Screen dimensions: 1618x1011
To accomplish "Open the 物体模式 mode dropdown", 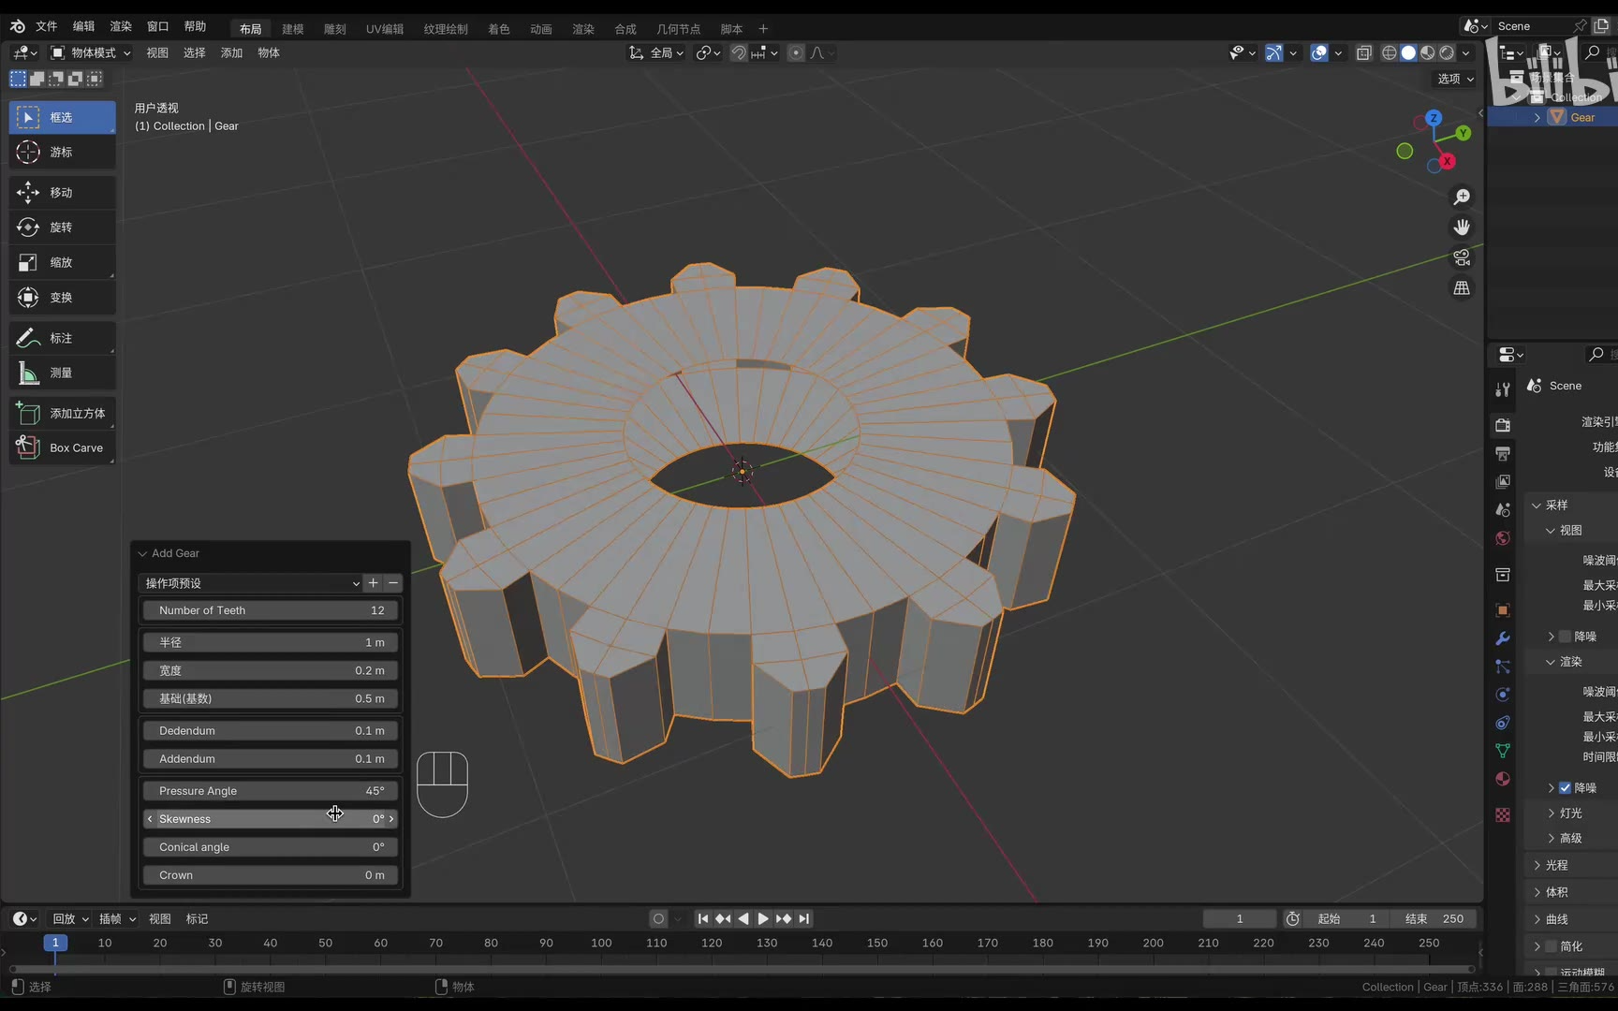I will click(90, 52).
